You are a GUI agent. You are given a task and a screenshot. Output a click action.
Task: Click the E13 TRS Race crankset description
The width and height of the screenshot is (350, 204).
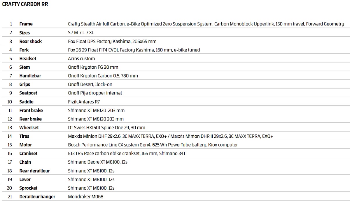pos(127,153)
